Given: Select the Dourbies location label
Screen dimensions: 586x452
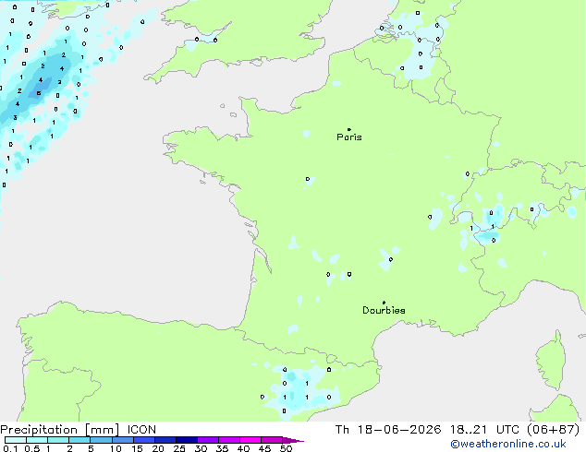Looking at the screenshot, I should coord(384,310).
